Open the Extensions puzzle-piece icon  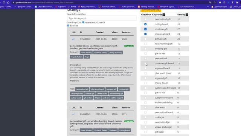pos(237,3)
